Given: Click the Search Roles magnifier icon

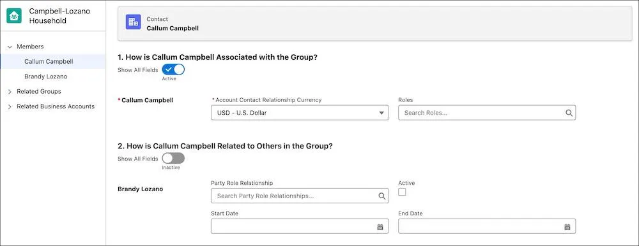Looking at the screenshot, I should (x=569, y=113).
